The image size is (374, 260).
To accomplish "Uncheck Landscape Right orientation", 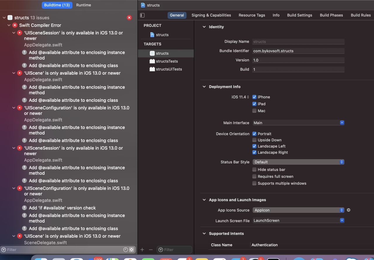I will (x=254, y=152).
